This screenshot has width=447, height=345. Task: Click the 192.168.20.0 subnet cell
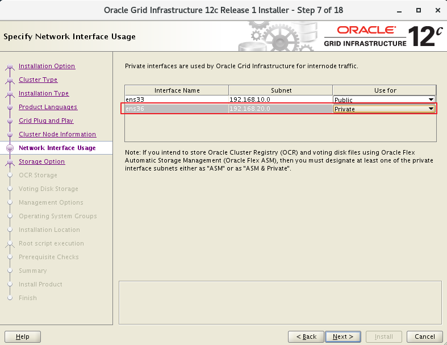pyautogui.click(x=281, y=109)
